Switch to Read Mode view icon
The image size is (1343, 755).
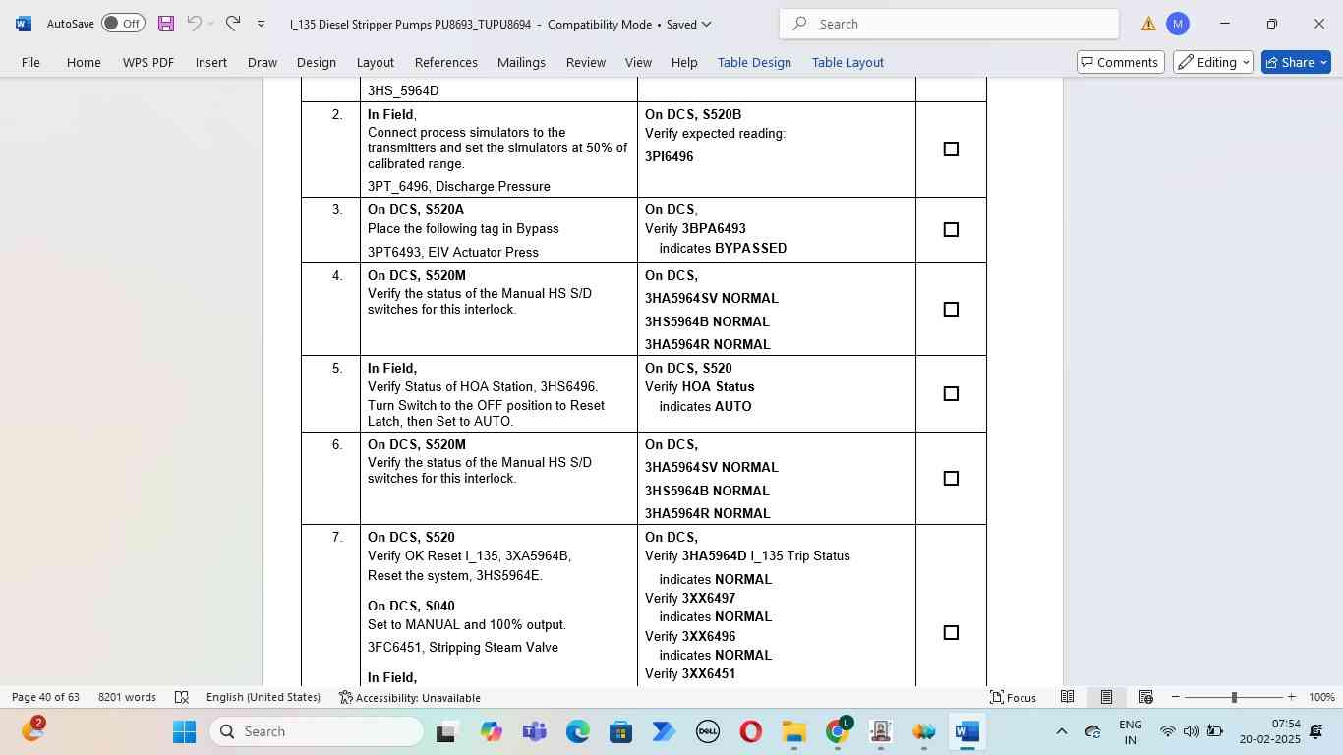click(x=1067, y=697)
